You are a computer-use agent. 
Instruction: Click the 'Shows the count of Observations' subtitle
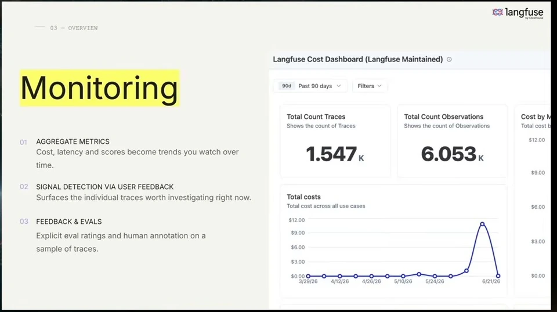point(447,126)
